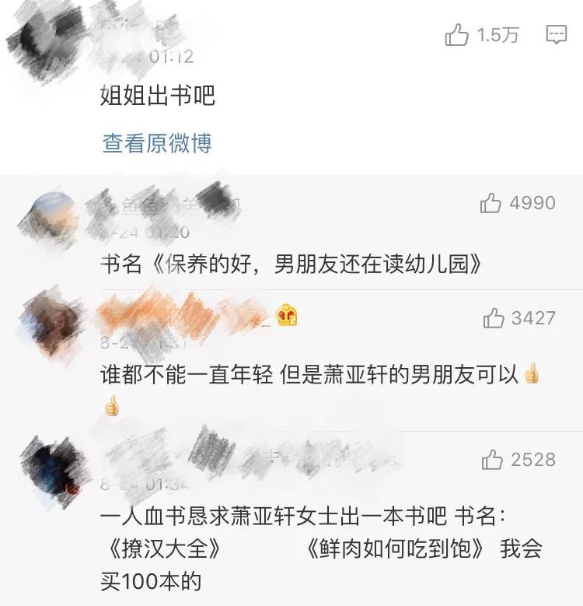Like the reply with 4990 likes
Viewport: 583px width, 606px height.
(x=490, y=203)
